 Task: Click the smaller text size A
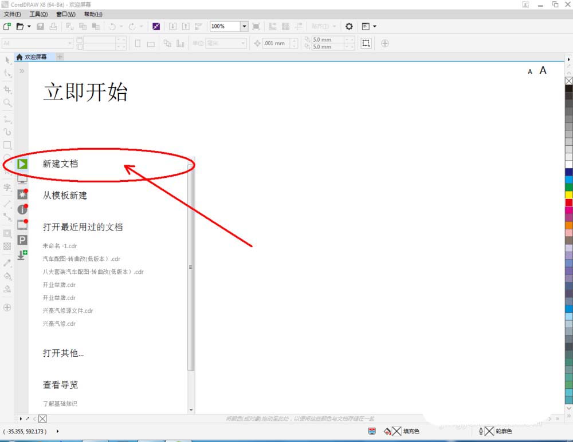tap(530, 71)
